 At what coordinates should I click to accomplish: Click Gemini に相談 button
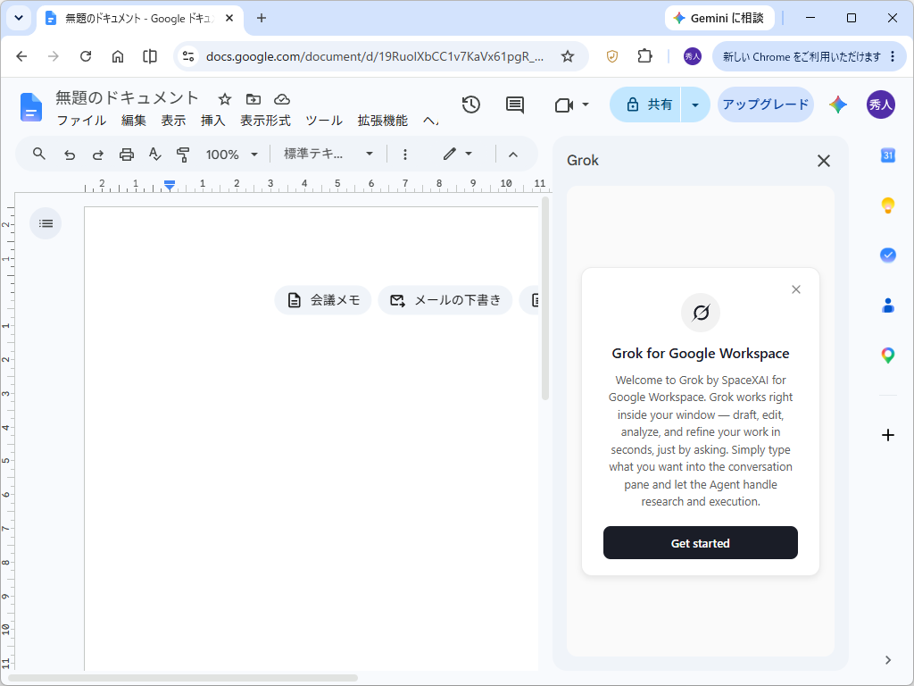tap(719, 18)
